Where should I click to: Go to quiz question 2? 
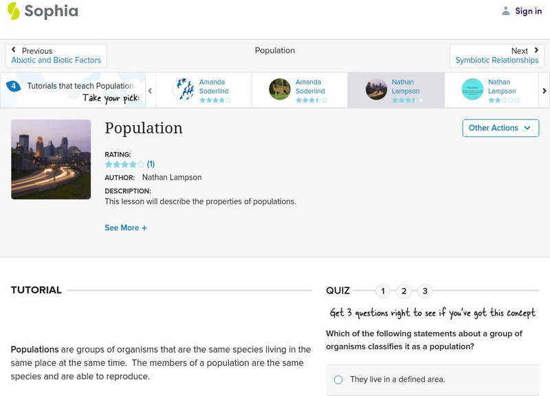[x=404, y=291]
